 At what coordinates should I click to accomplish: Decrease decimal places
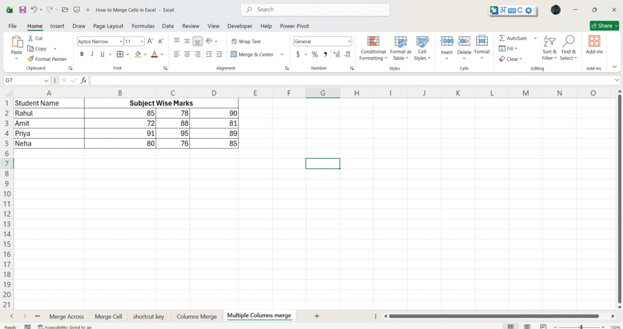[347, 54]
